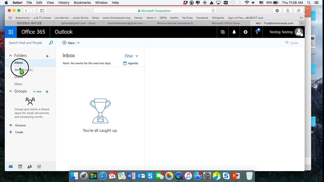Open Spotlight search in menu bar
Viewport: 324px width, 182px height.
point(309,3)
